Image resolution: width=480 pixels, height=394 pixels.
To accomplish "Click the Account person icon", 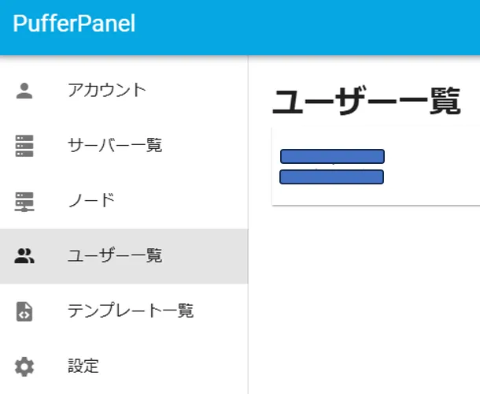I will (24, 90).
